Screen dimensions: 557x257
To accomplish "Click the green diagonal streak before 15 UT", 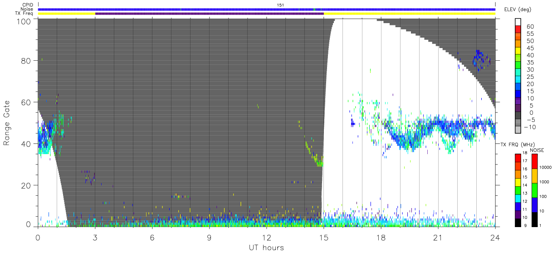I will pyautogui.click(x=313, y=153).
